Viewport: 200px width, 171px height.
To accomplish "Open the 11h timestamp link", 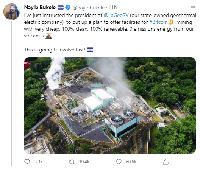I will pyautogui.click(x=112, y=8).
